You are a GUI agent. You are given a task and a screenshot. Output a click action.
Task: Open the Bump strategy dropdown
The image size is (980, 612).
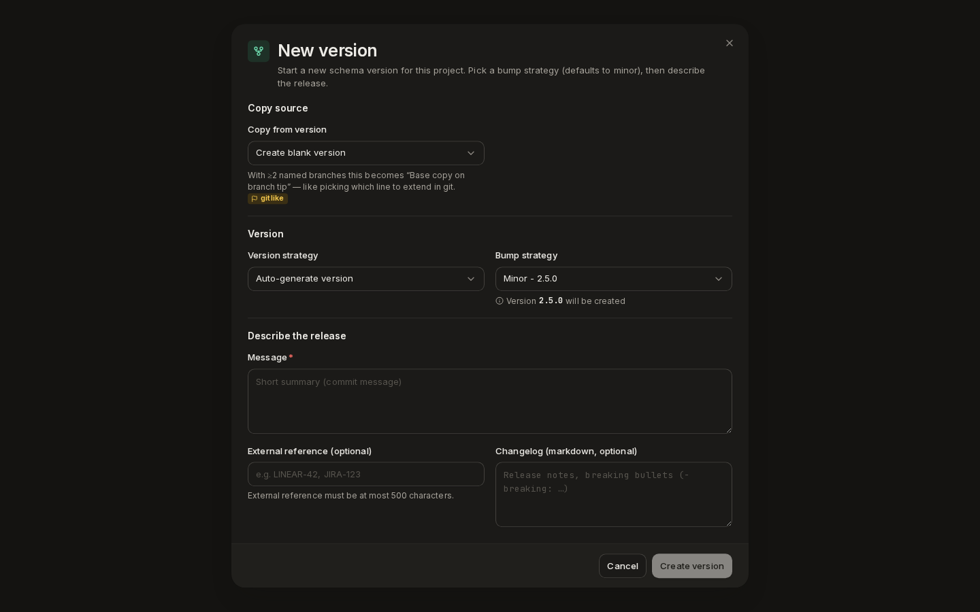pyautogui.click(x=614, y=279)
